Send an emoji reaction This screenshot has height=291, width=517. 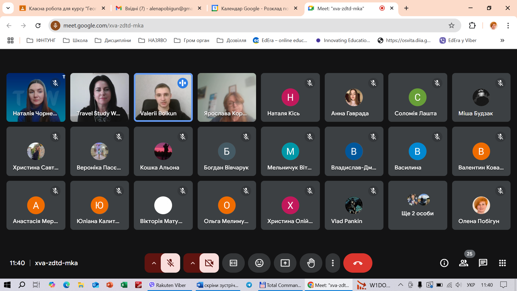coord(259,263)
